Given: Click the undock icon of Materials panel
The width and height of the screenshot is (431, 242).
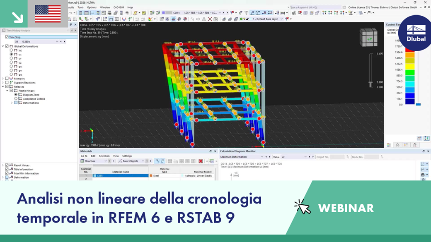Looking at the screenshot, I should coord(211,151).
